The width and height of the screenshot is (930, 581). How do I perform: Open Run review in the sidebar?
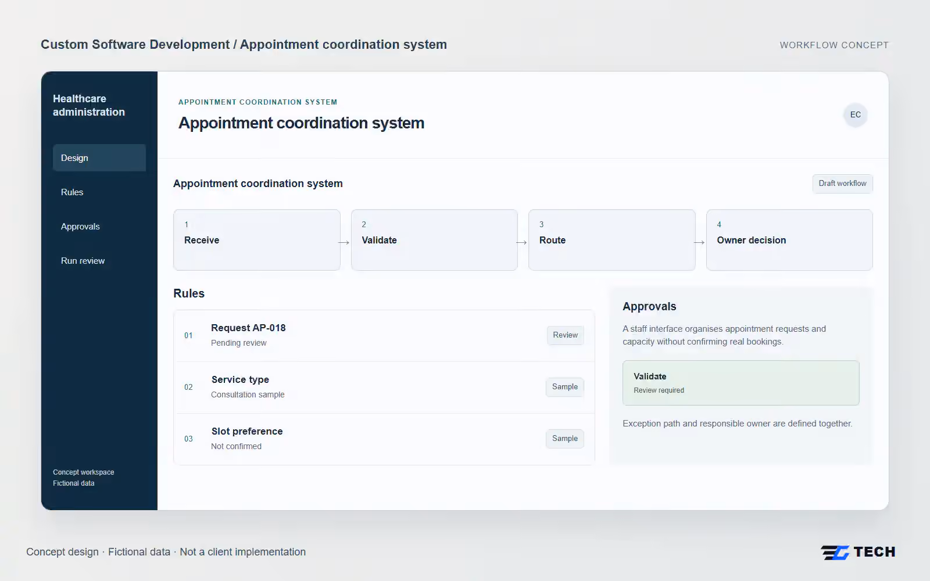click(x=99, y=261)
